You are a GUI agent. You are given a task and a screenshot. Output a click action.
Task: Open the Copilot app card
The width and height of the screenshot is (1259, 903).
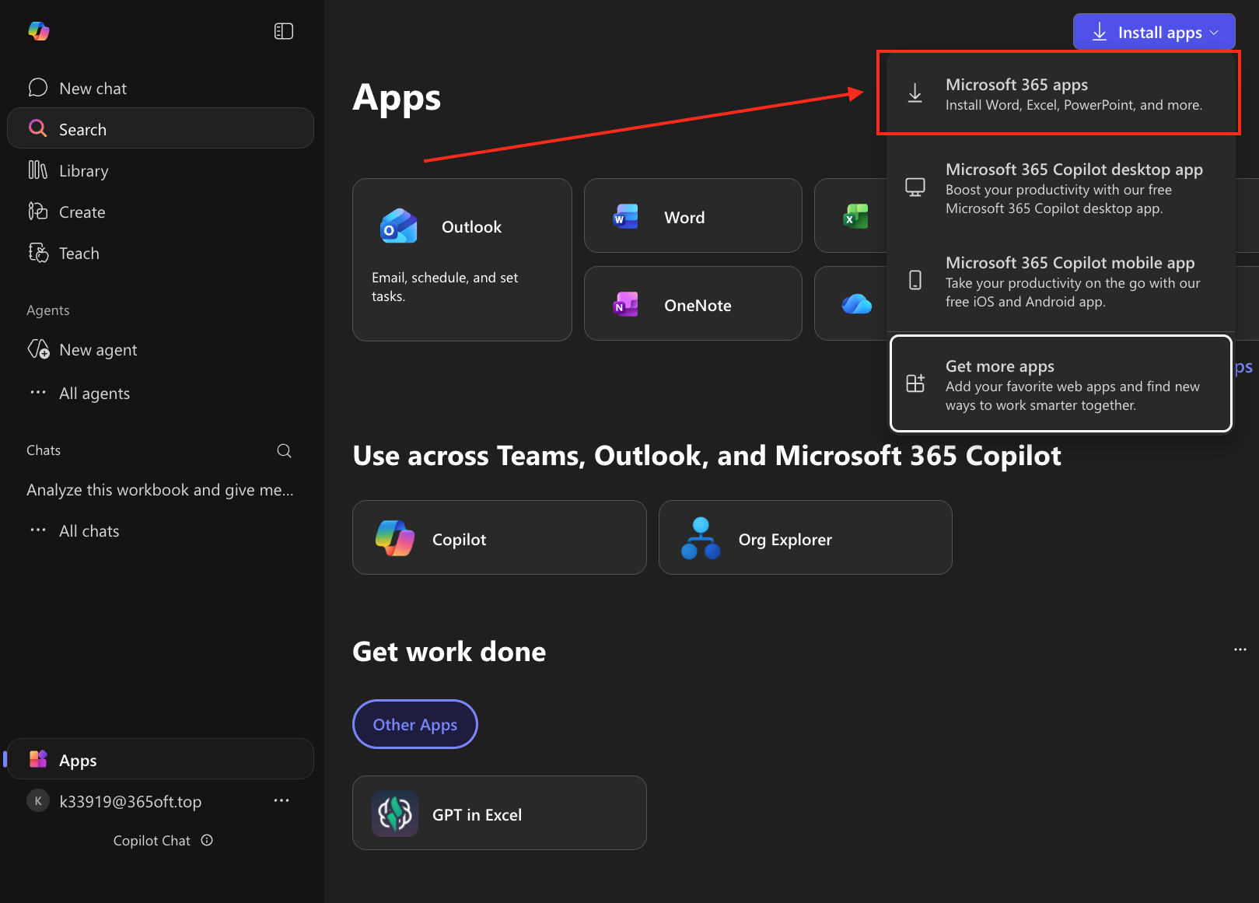click(x=498, y=537)
